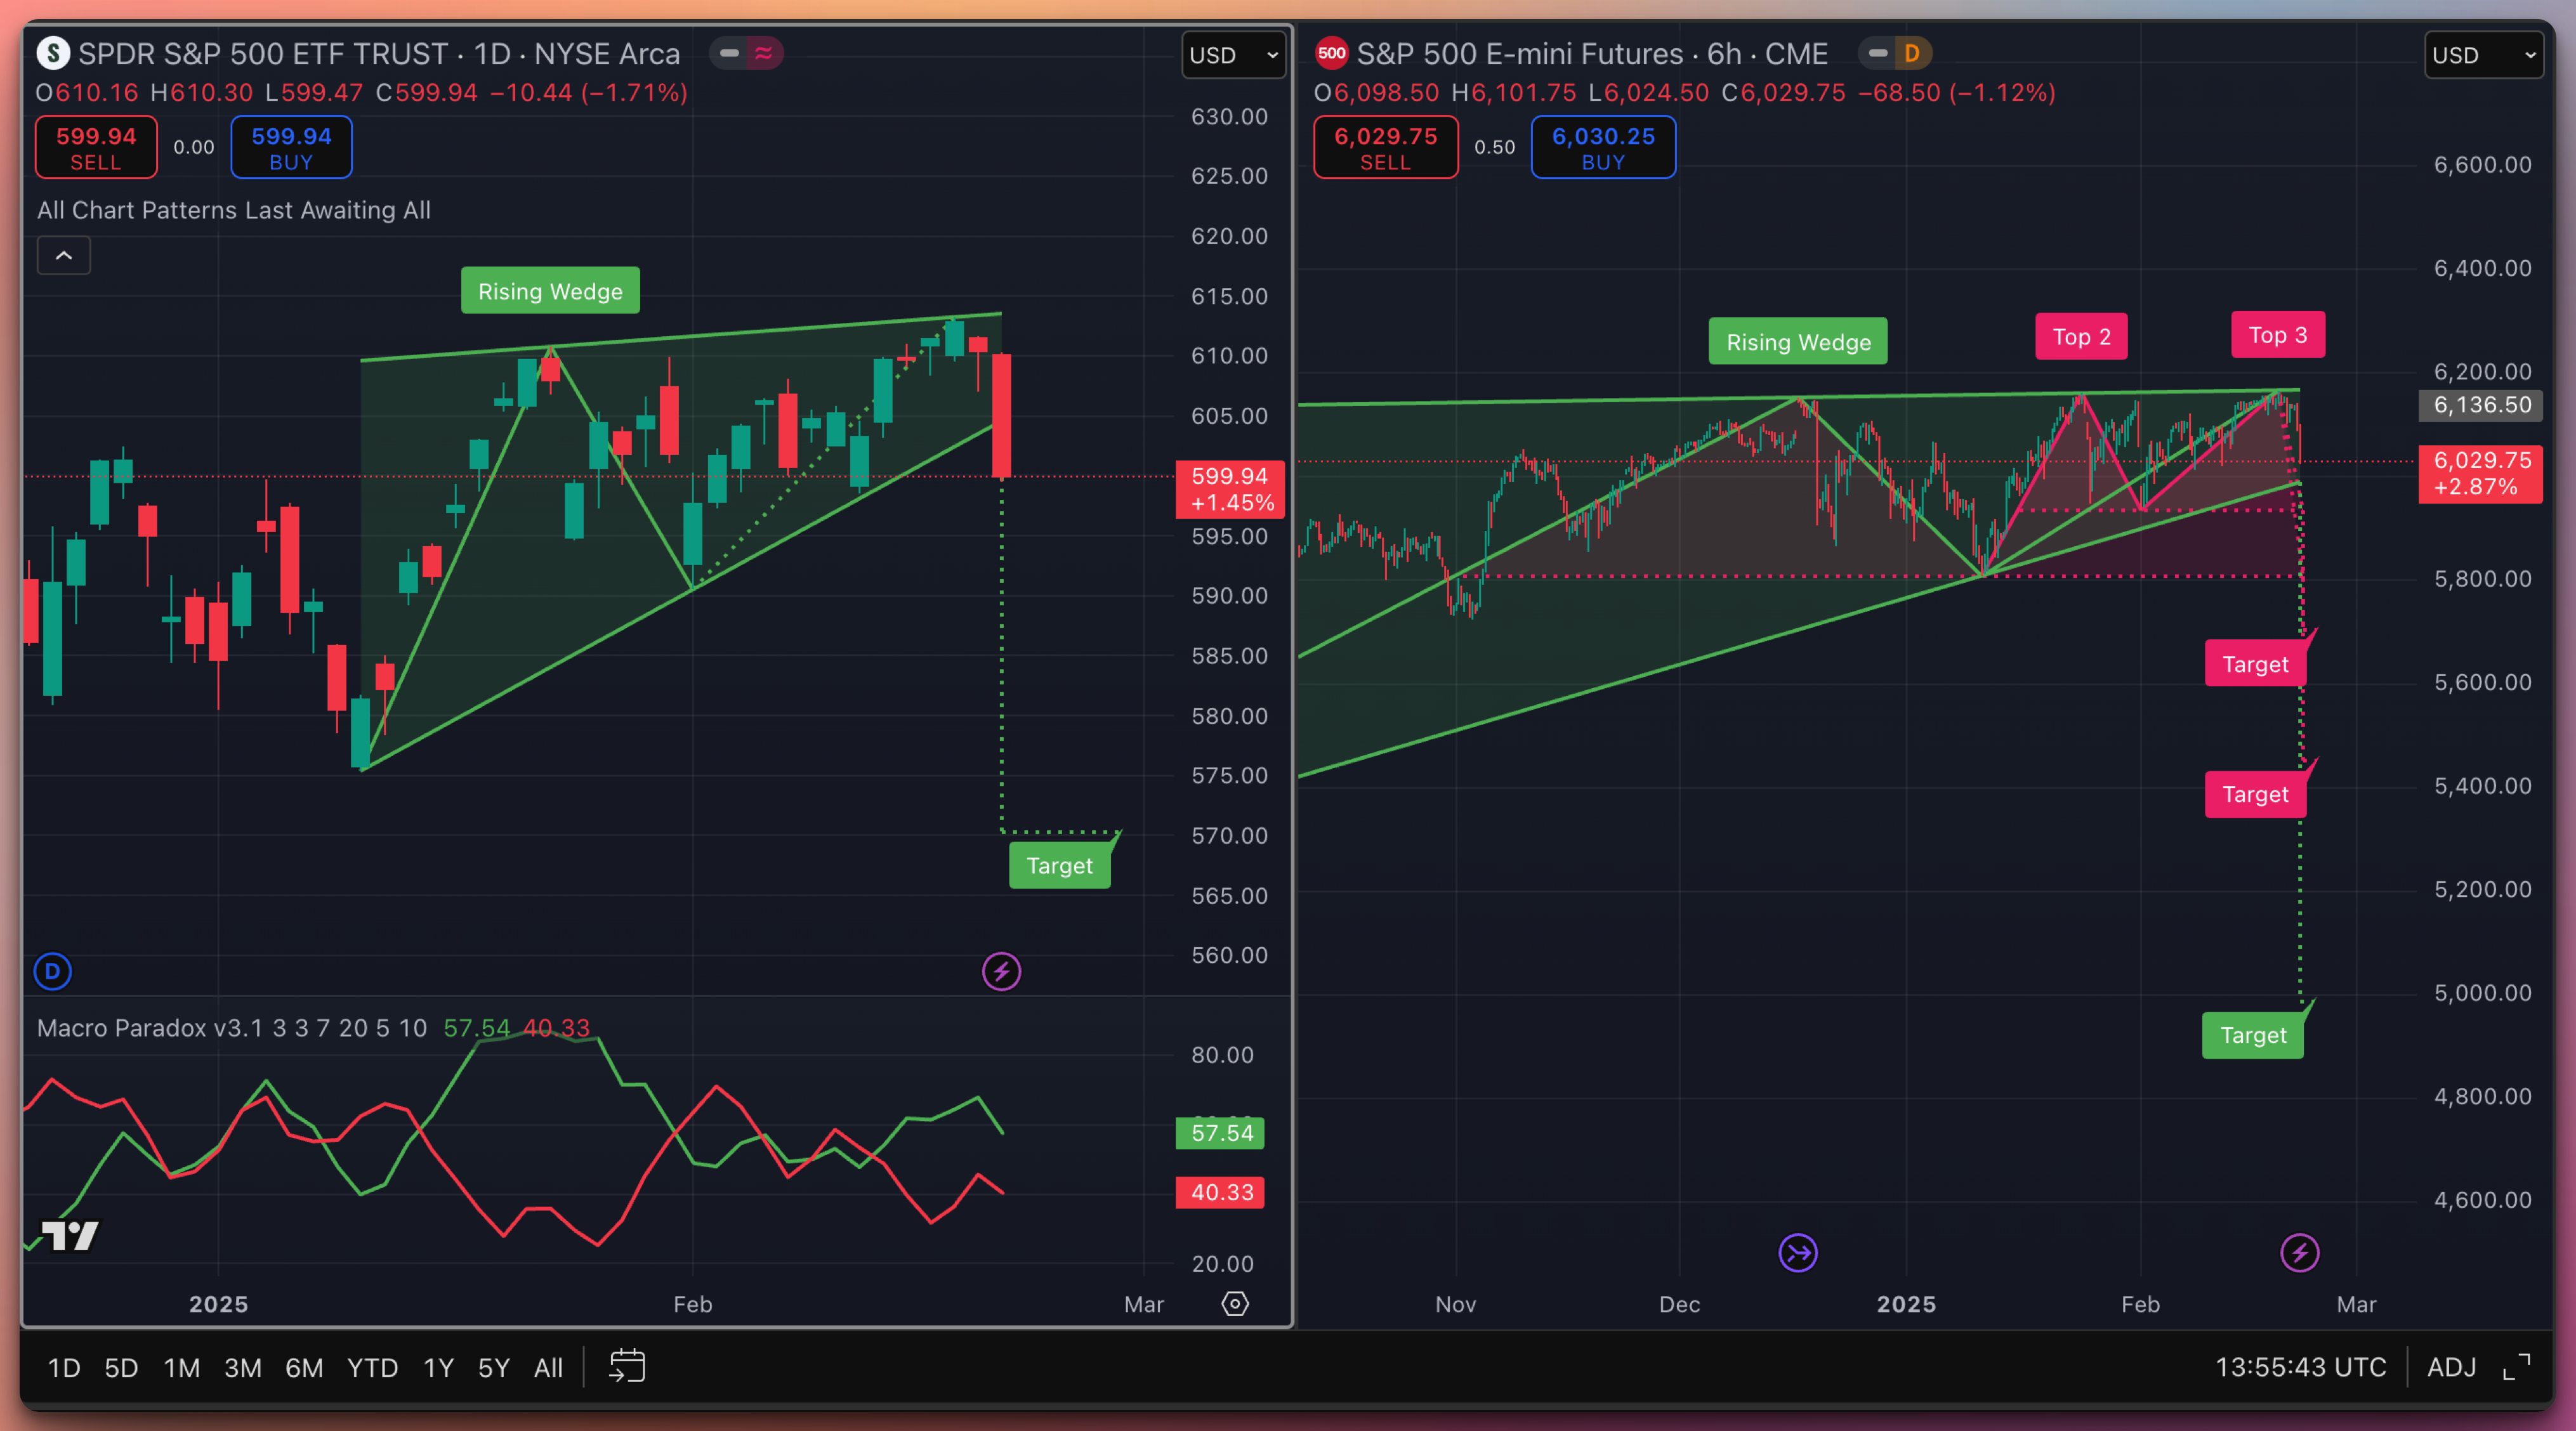The height and width of the screenshot is (1431, 2576).
Task: Click the futures chart's purple lightning marker
Action: click(2299, 1253)
